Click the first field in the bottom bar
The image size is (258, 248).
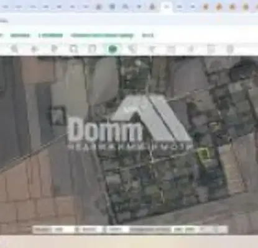pos(53,229)
